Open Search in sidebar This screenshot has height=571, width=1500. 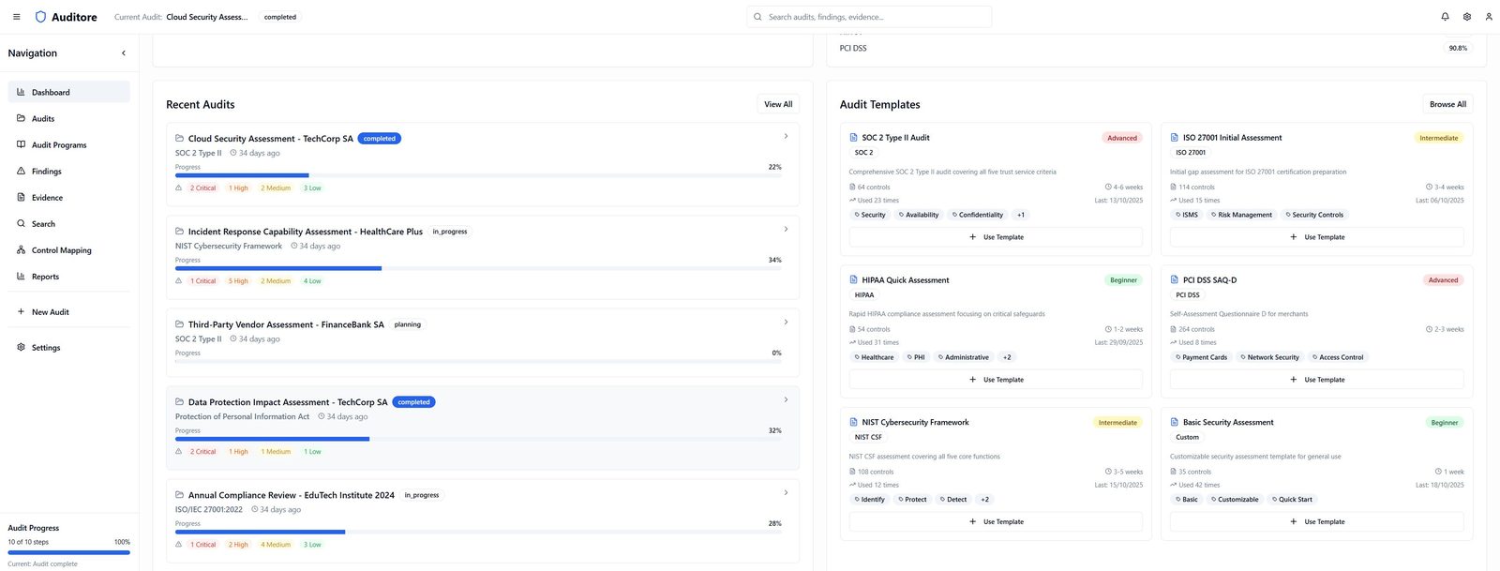pyautogui.click(x=68, y=223)
